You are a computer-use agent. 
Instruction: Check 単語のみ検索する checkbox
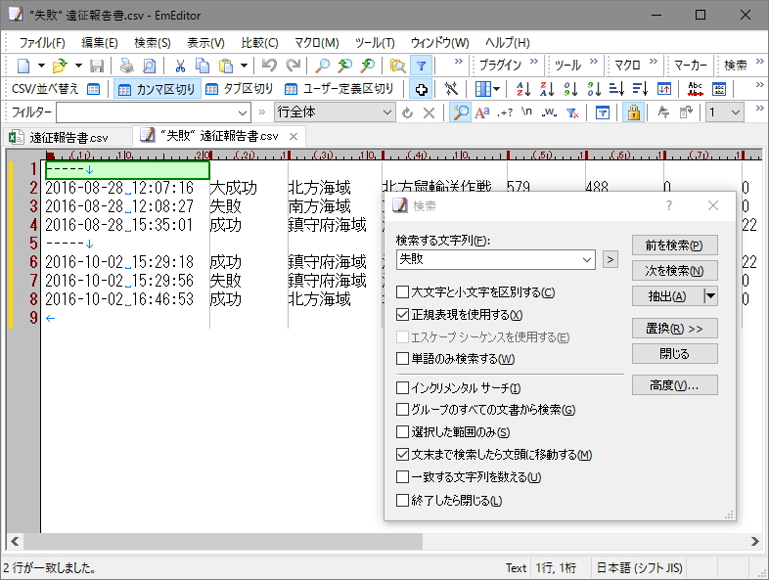(402, 358)
